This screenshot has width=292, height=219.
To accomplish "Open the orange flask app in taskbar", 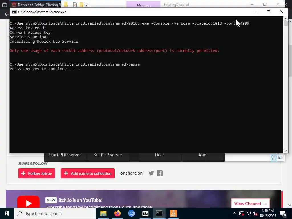I will pyautogui.click(x=173, y=213).
